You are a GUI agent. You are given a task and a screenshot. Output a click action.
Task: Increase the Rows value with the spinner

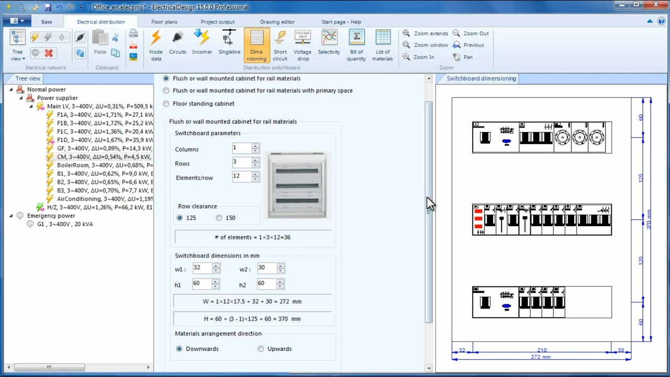point(255,160)
